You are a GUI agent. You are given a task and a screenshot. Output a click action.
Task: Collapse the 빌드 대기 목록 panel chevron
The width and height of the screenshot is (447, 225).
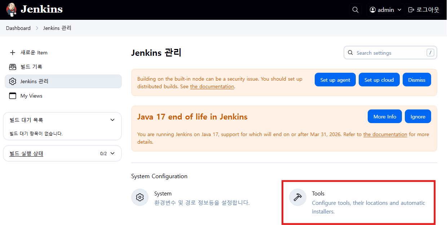click(112, 120)
